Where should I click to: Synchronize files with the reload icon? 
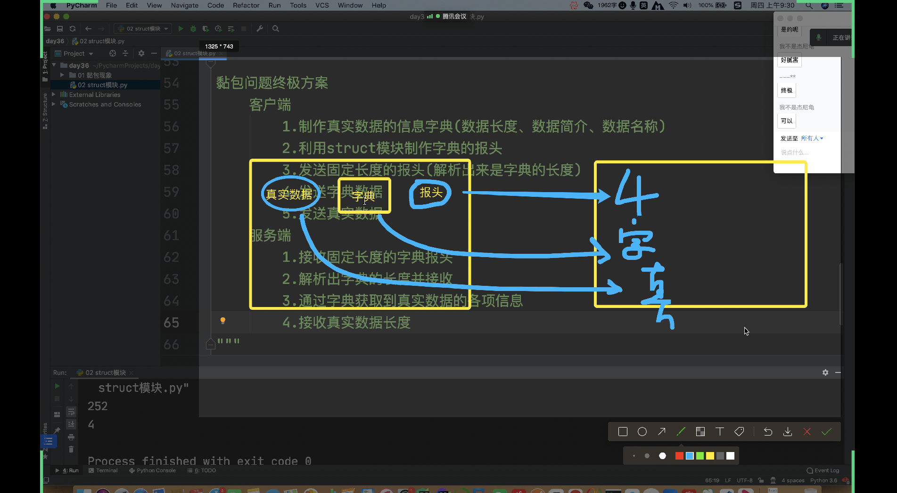click(x=73, y=29)
